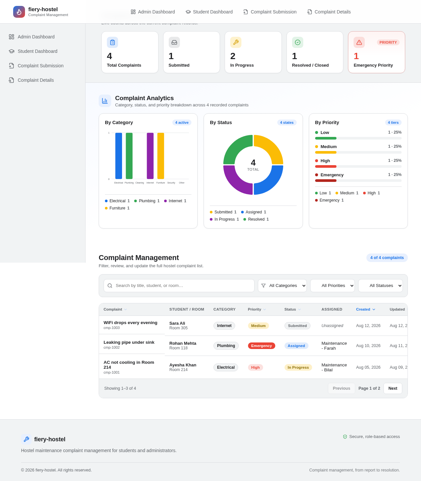
Task: Click the sidebar Admin Dashboard grid icon
Action: coord(12,37)
